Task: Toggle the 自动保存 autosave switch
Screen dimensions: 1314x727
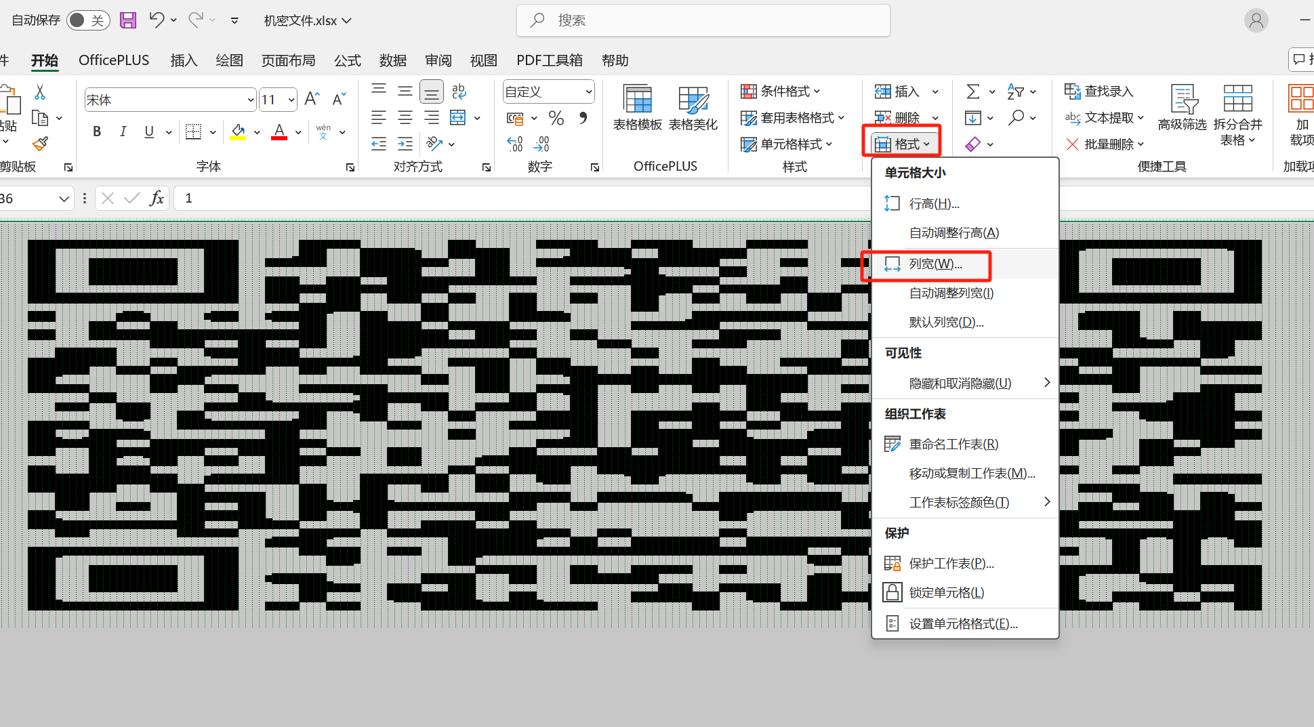Action: click(88, 20)
